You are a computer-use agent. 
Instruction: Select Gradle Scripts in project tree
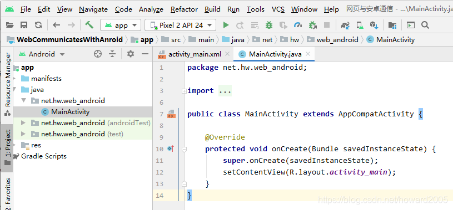click(x=43, y=156)
